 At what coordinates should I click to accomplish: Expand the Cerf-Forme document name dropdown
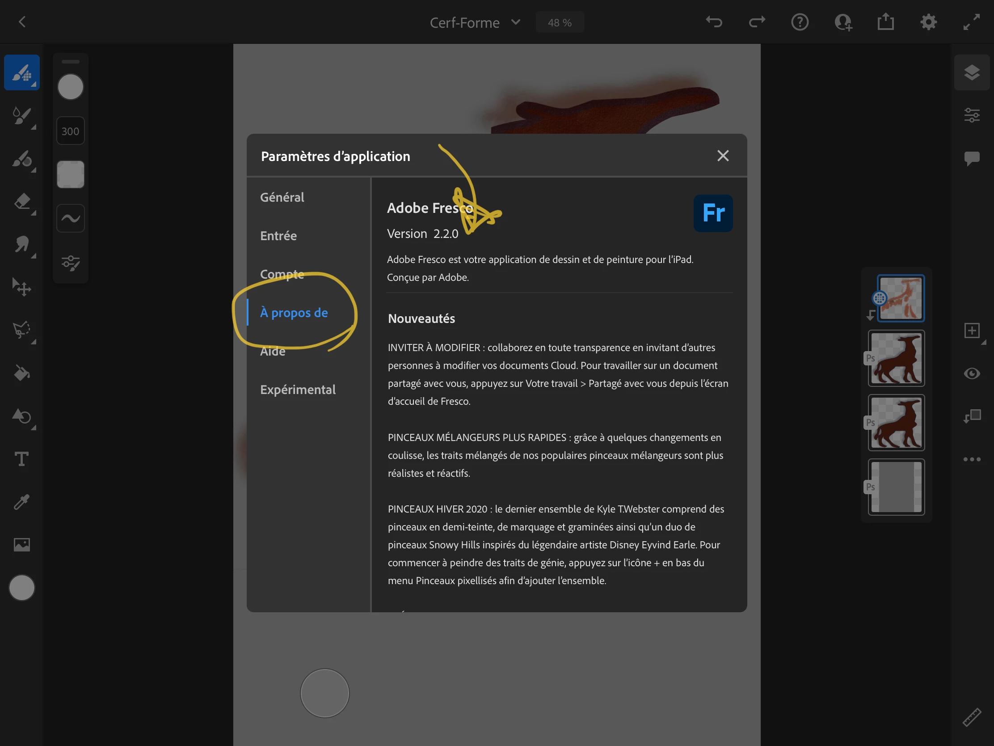click(516, 22)
